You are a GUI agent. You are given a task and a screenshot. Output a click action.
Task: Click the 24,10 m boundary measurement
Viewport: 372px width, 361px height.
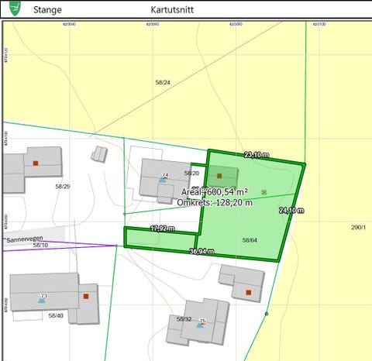pyautogui.click(x=291, y=211)
